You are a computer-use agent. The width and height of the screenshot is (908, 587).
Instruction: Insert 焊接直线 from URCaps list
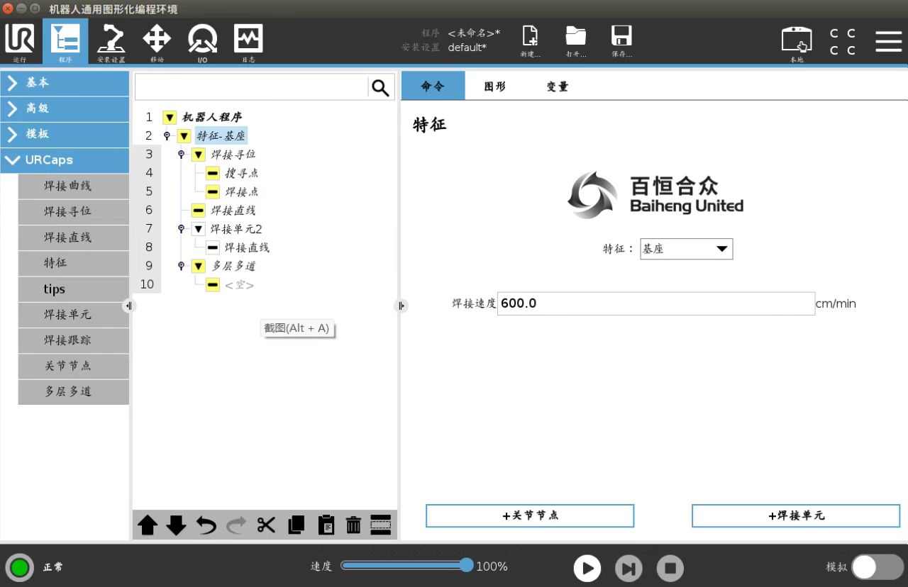[x=74, y=237]
